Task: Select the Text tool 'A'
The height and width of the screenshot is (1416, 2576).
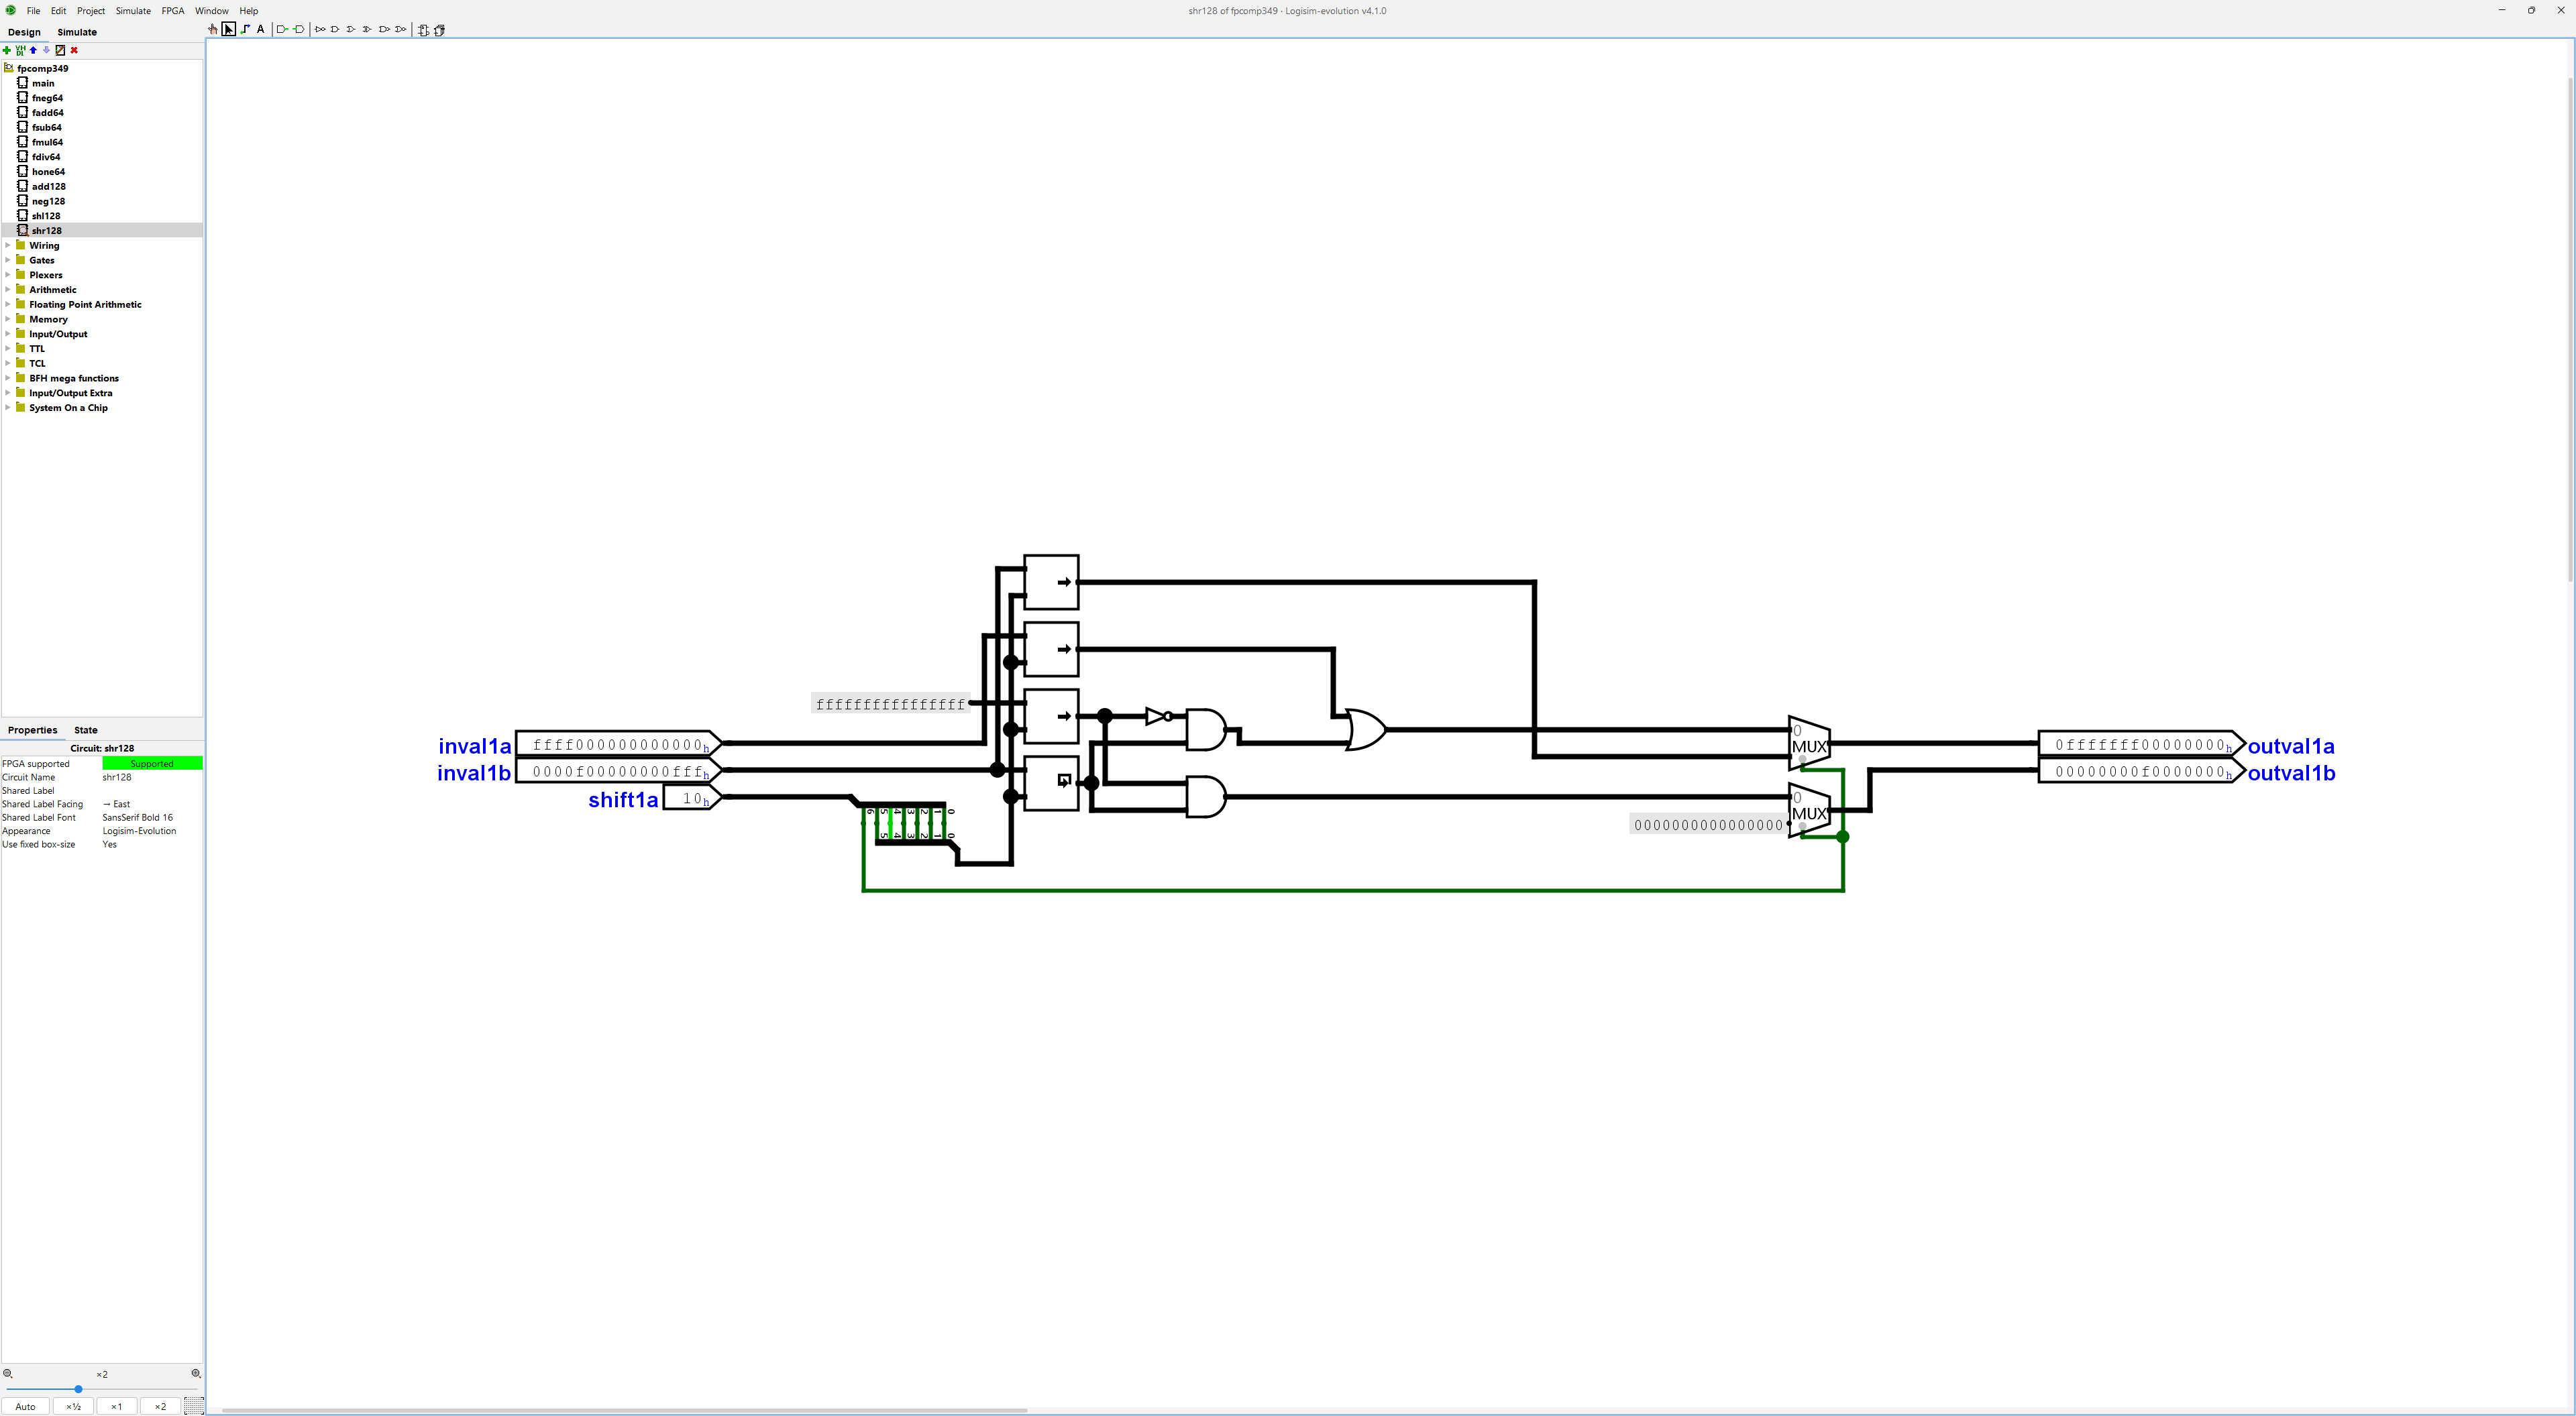Action: click(x=261, y=30)
